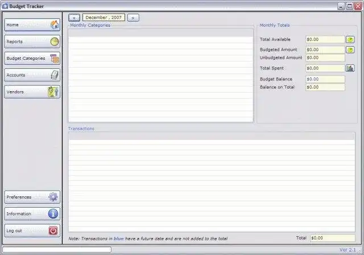Click the Budget Tracker title bar app icon

[x=5, y=6]
